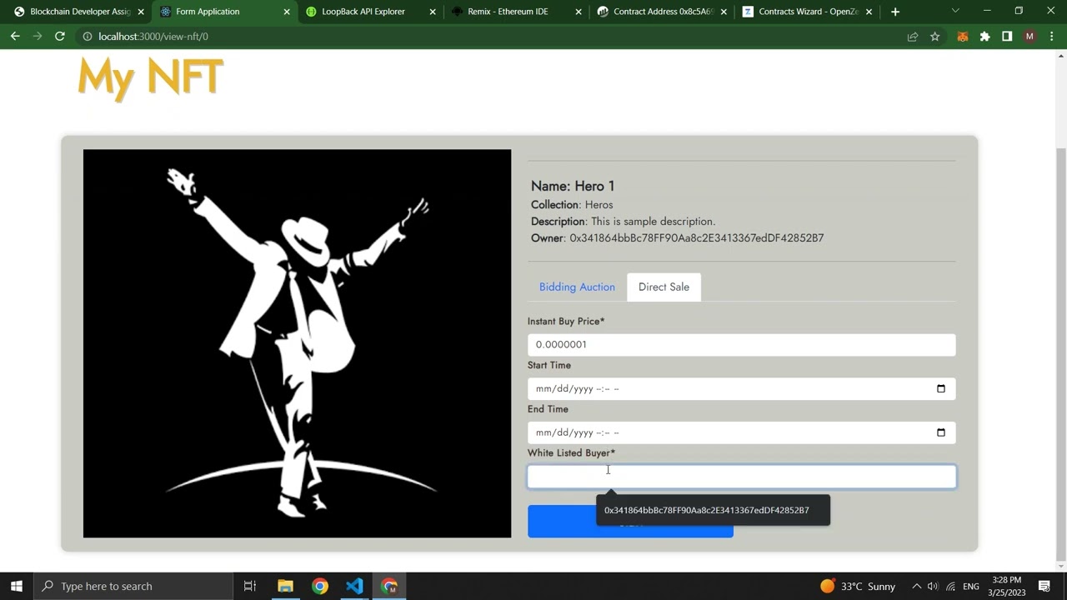Viewport: 1067px width, 600px height.
Task: Open the clock showing 3:28 PM
Action: 1007,586
